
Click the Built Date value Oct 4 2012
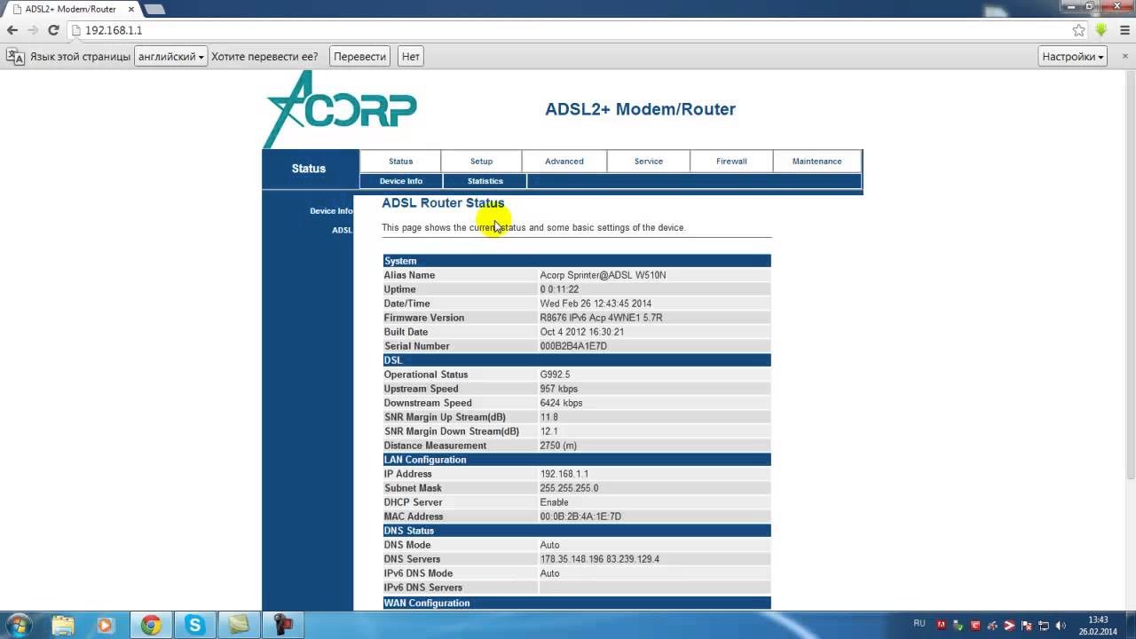pyautogui.click(x=581, y=332)
